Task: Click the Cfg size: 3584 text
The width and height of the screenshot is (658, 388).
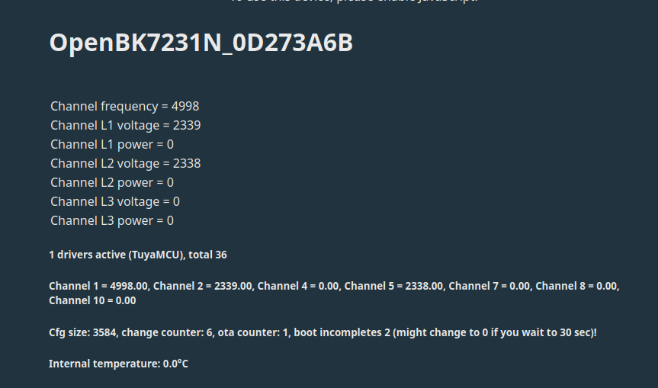Action: [x=82, y=332]
